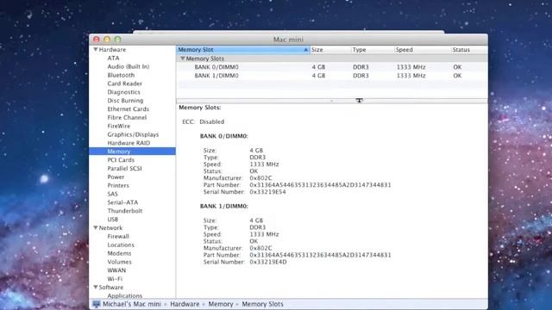552x310 pixels.
Task: Open Applications under Software
Action: 124,295
